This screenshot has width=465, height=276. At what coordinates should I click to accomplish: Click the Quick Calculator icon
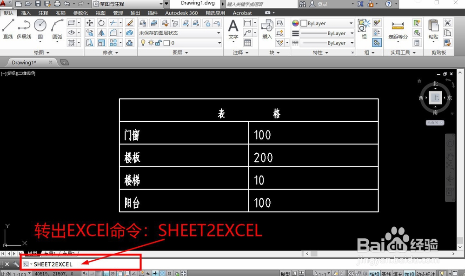coord(417,43)
